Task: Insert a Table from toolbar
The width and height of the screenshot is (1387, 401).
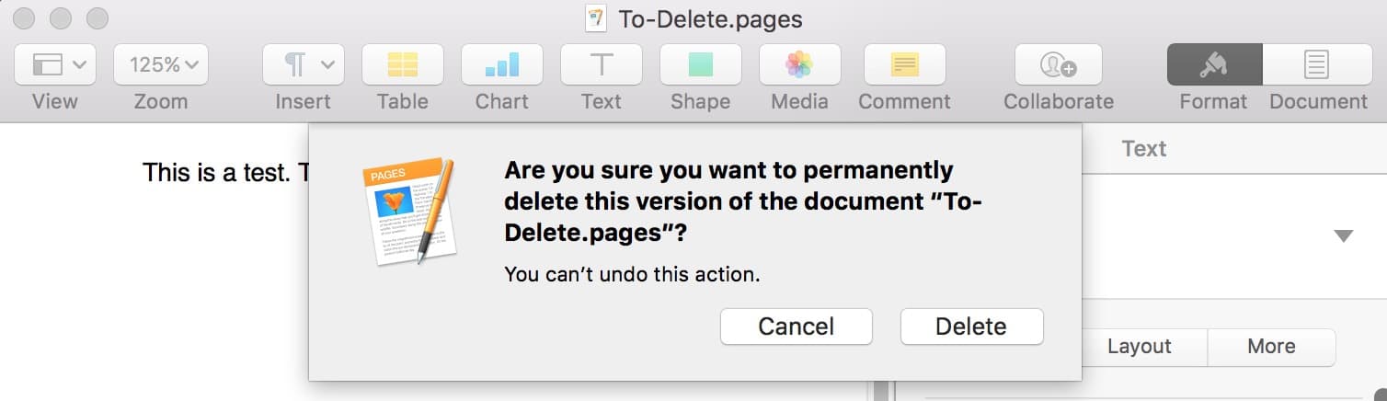Action: click(403, 64)
